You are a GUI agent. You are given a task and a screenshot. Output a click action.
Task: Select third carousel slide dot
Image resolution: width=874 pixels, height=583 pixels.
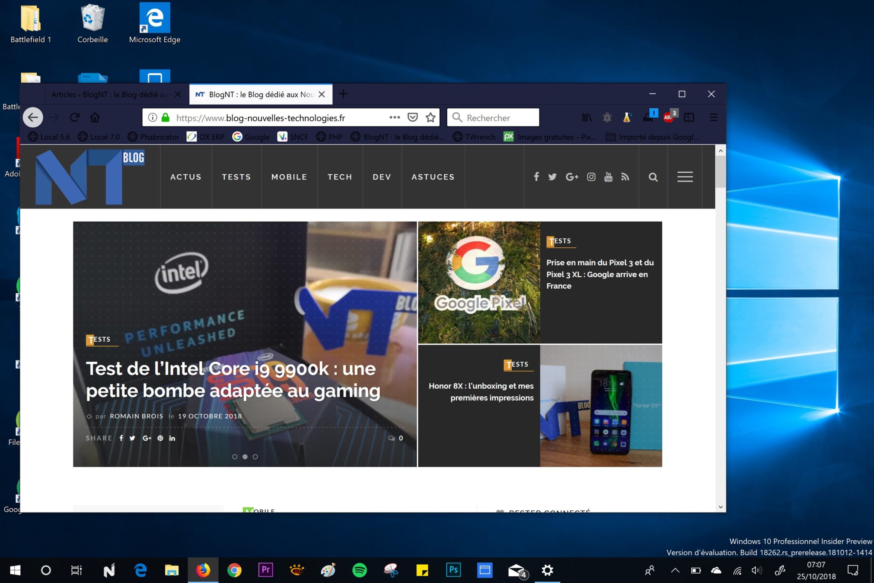coord(255,457)
